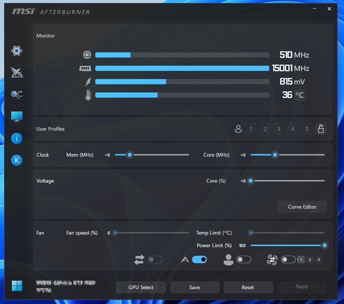Click the Core (MHz) slider knob
The height and width of the screenshot is (304, 344).
(275, 155)
